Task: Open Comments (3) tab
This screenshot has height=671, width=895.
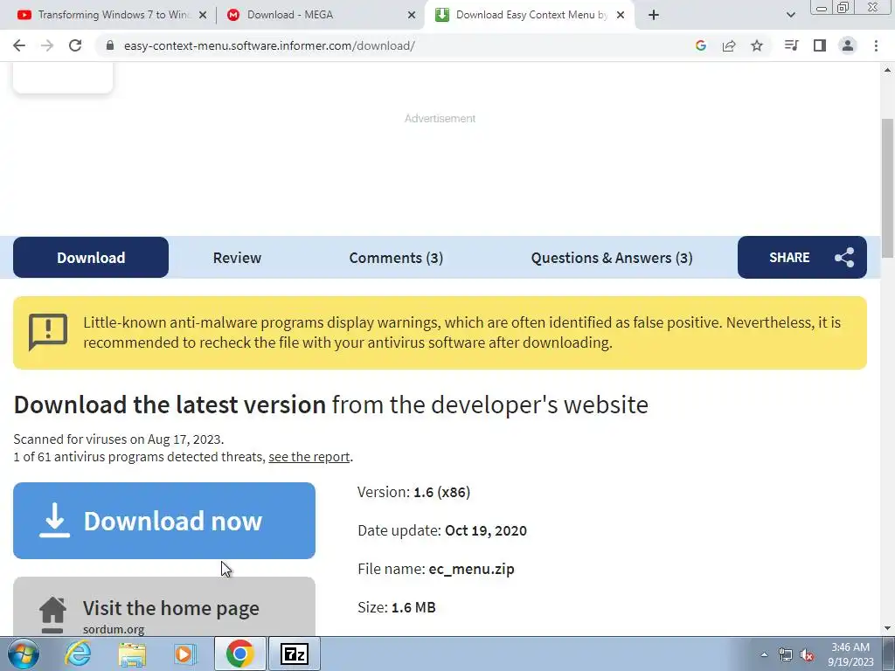Action: (396, 258)
